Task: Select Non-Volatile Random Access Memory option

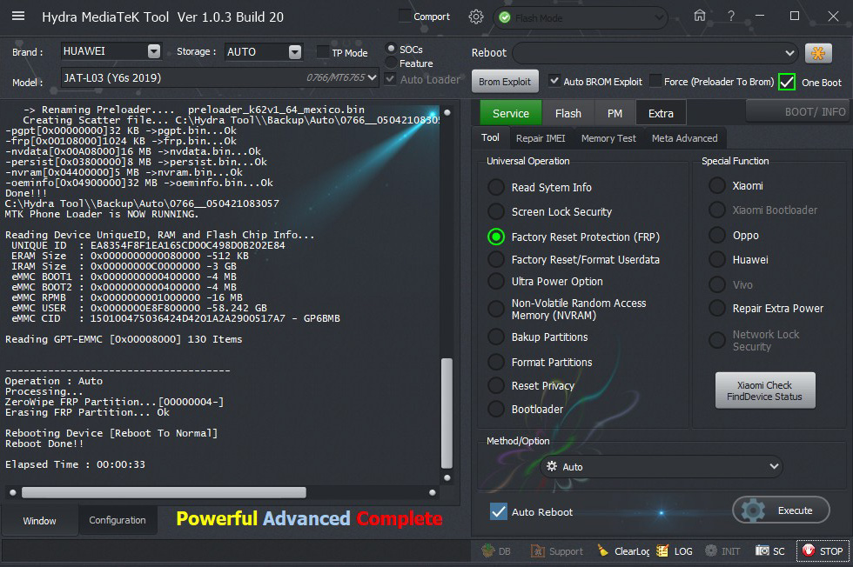Action: (x=496, y=309)
